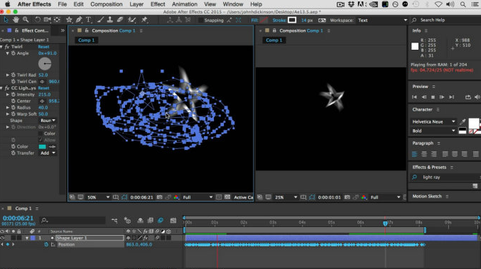Screen dimensions: 481x269
Task: Toggle the Intensity stopwatch
Action: tap(13, 94)
